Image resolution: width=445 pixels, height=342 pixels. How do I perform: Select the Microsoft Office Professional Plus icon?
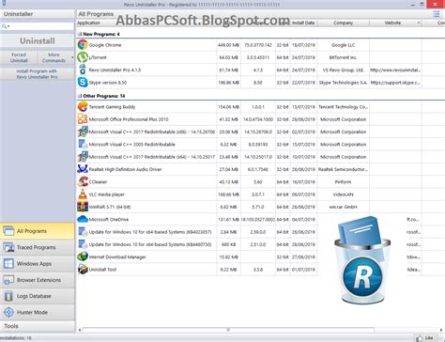(x=83, y=119)
